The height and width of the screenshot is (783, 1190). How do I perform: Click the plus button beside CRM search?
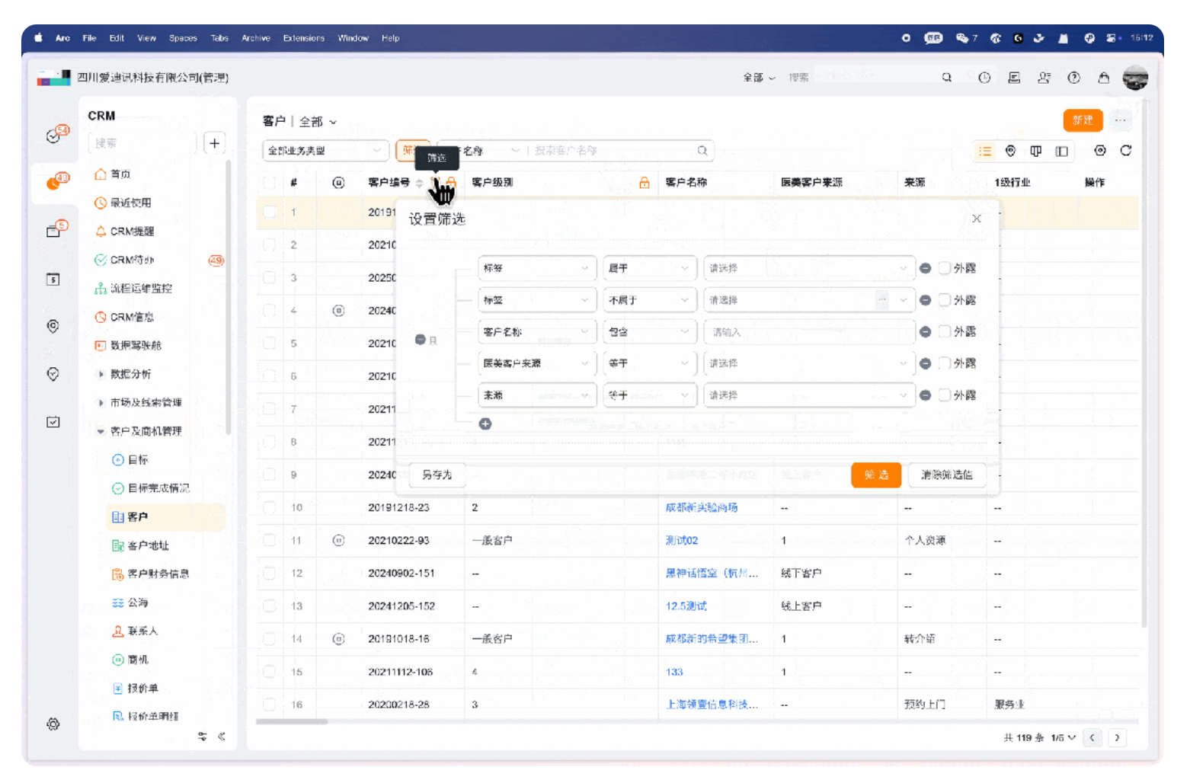pos(215,143)
